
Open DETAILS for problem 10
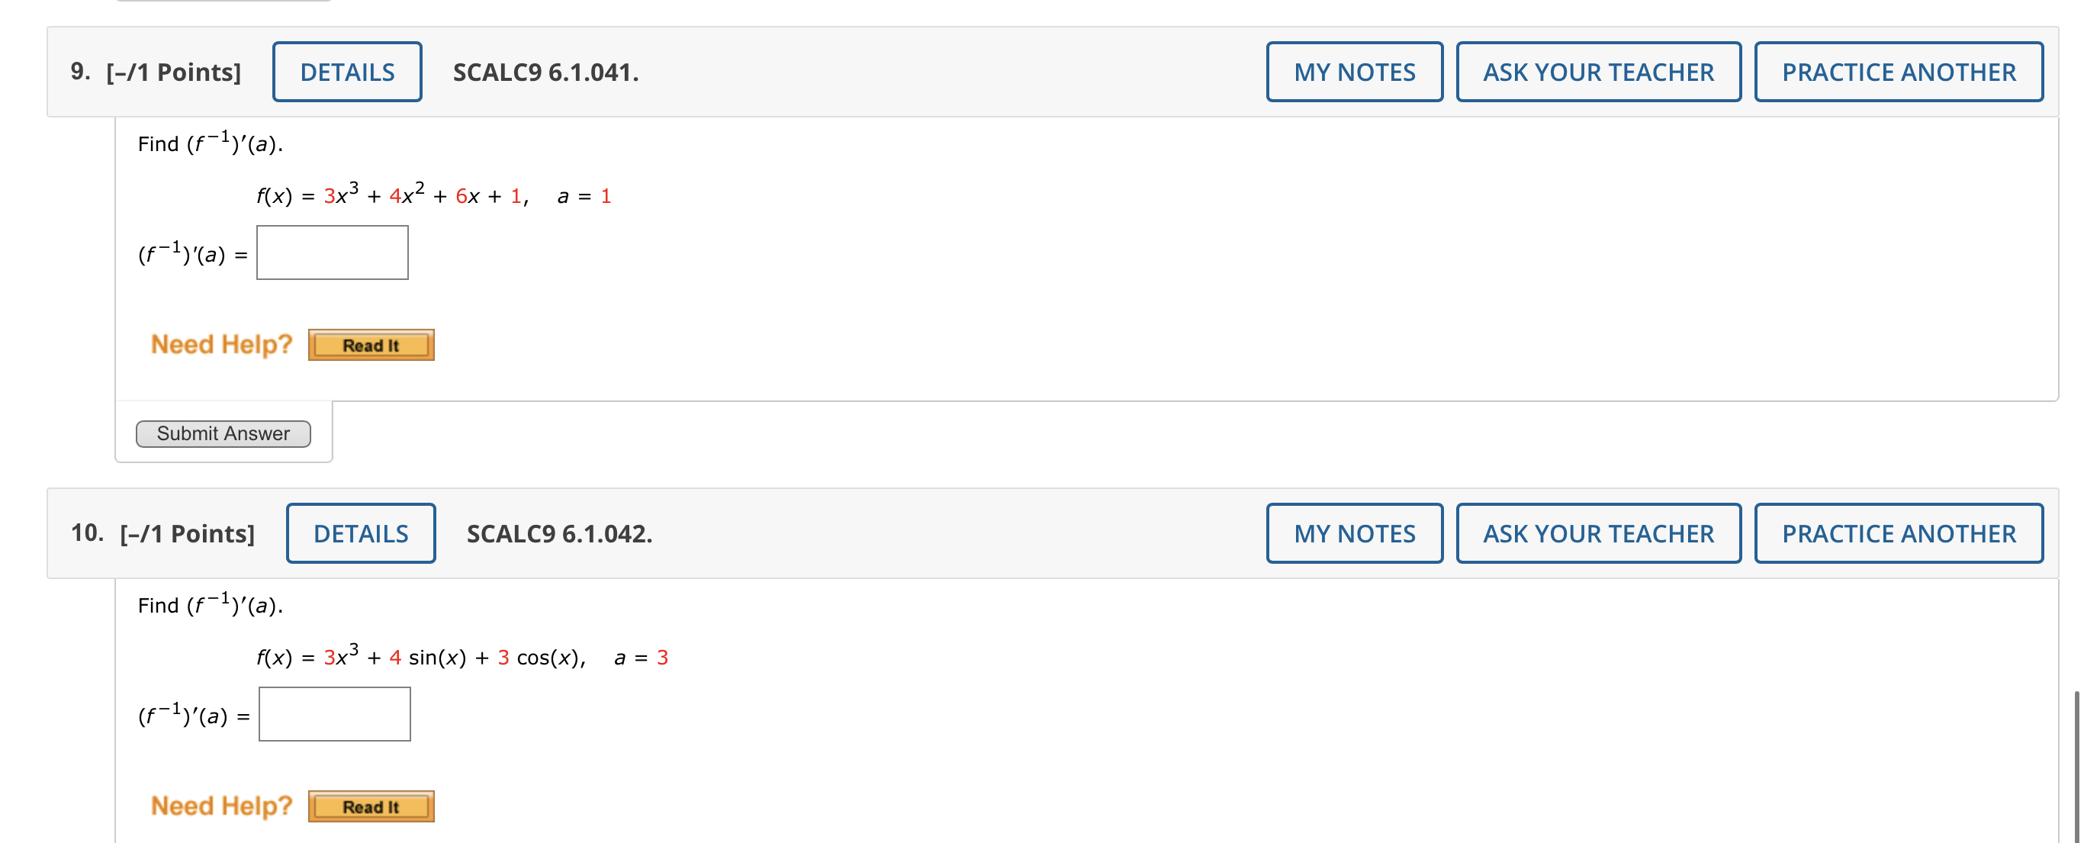tap(361, 533)
